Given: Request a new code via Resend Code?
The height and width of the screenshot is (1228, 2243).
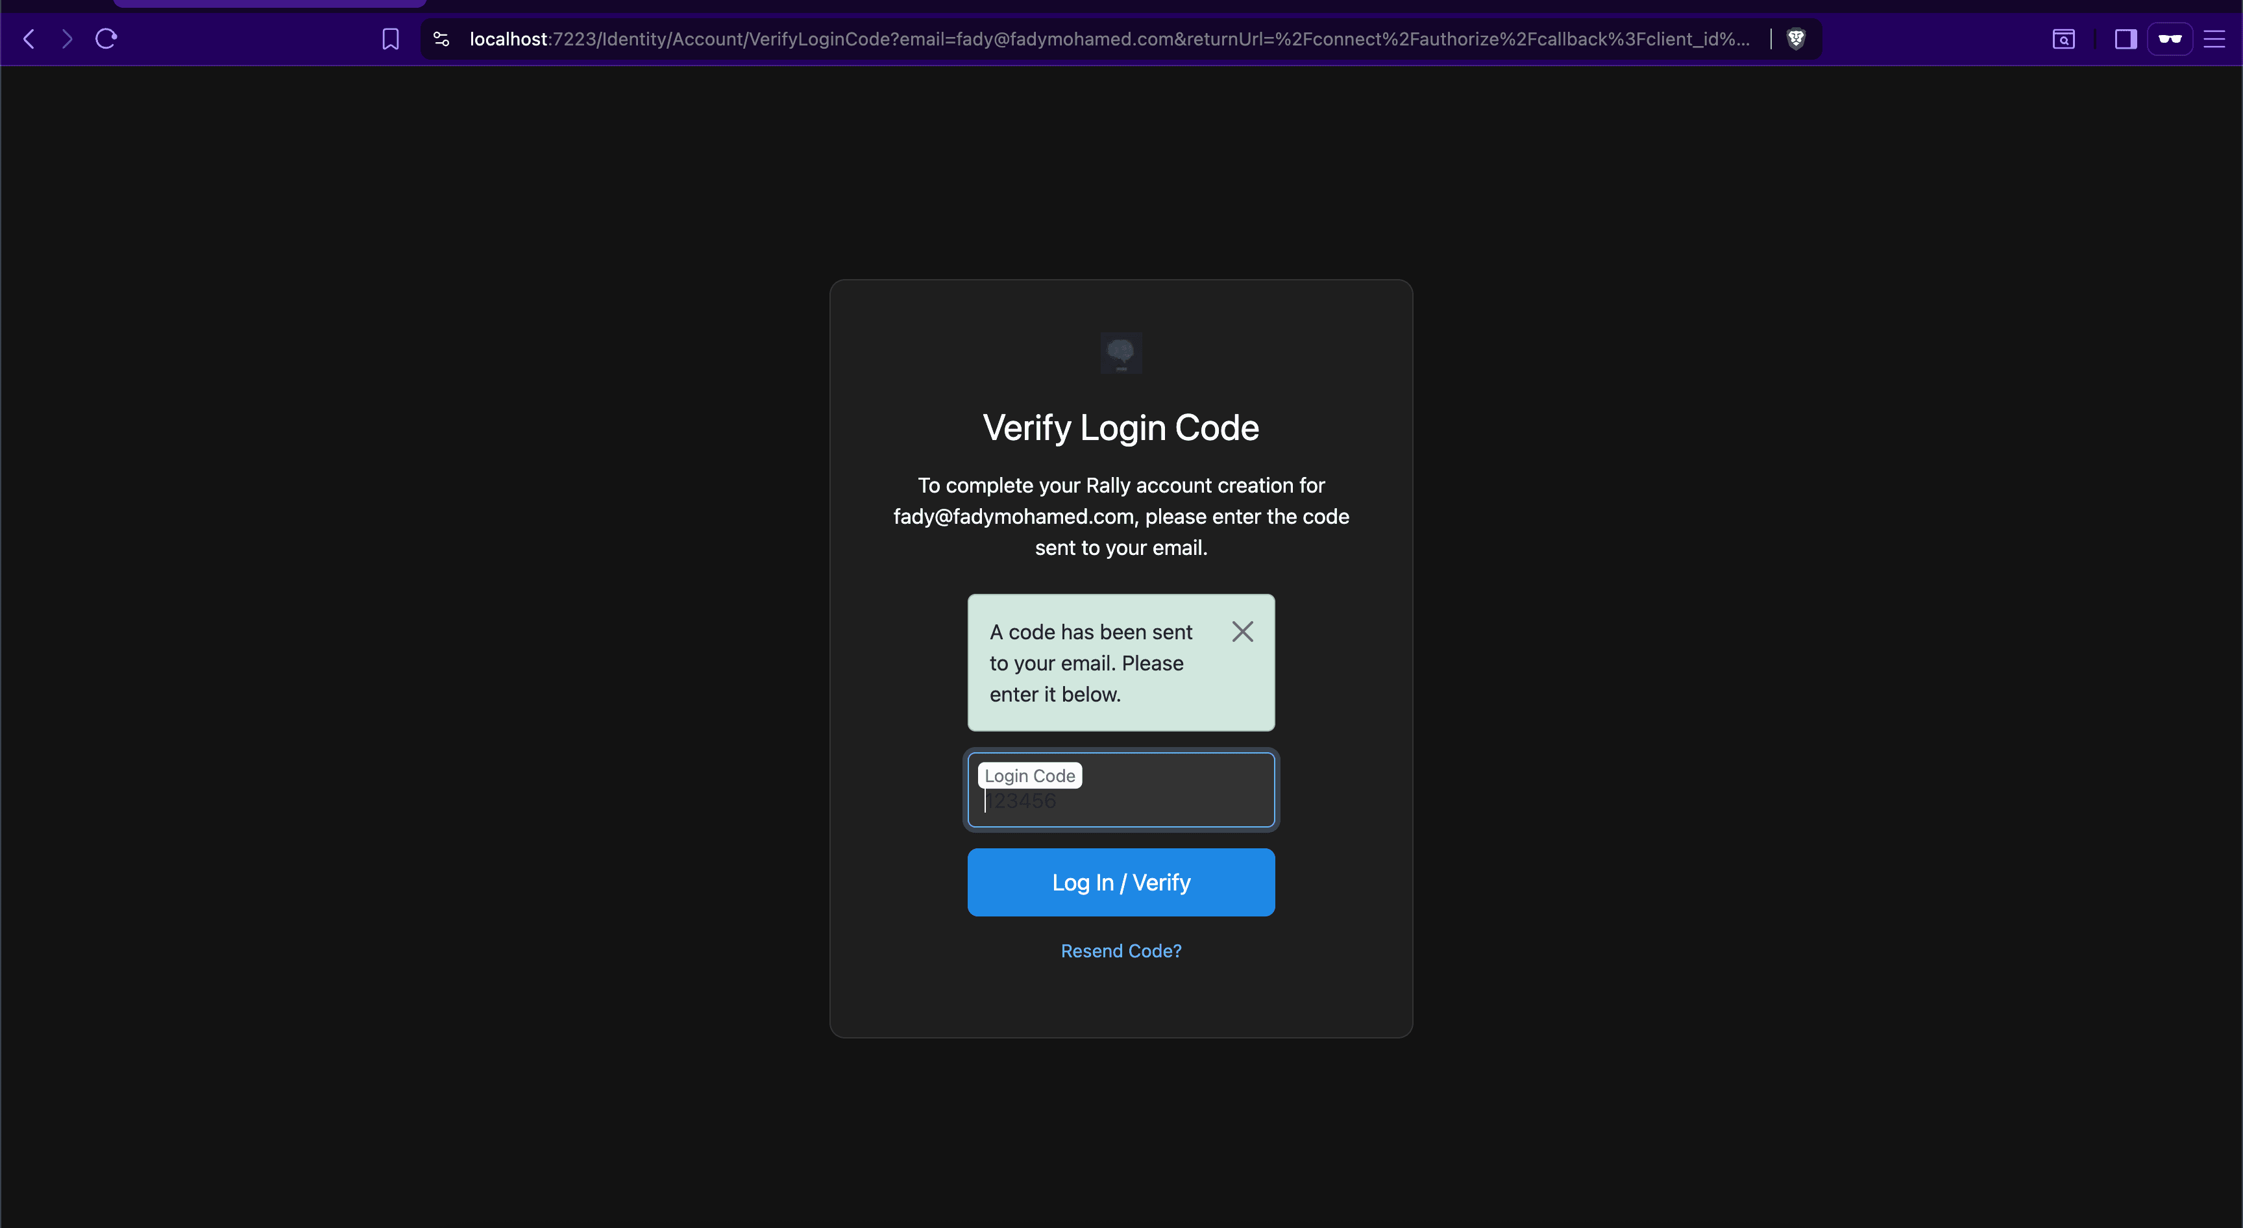Looking at the screenshot, I should point(1121,951).
